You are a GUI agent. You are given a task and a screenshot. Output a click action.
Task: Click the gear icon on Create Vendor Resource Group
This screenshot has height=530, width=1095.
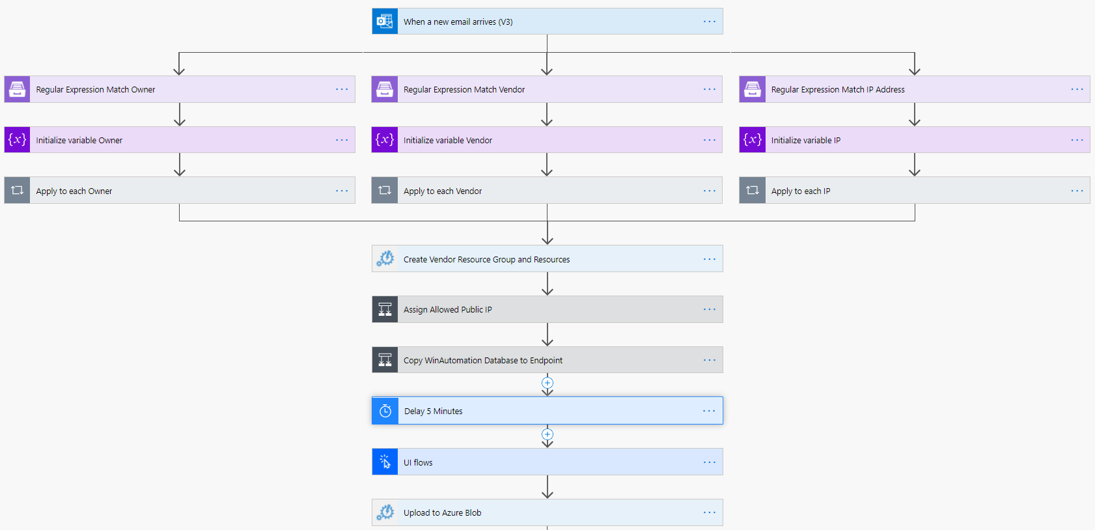point(385,259)
